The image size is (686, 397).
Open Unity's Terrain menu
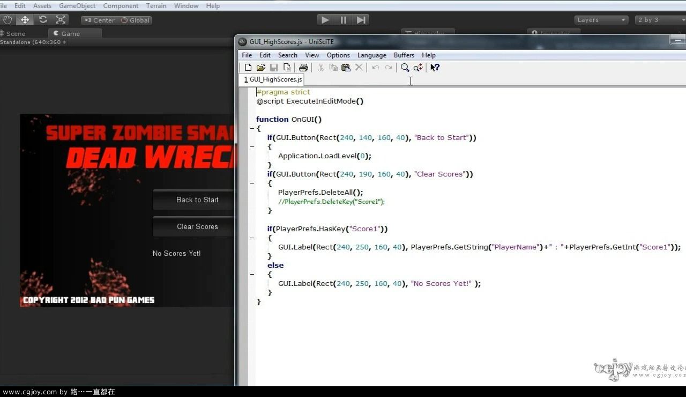156,5
